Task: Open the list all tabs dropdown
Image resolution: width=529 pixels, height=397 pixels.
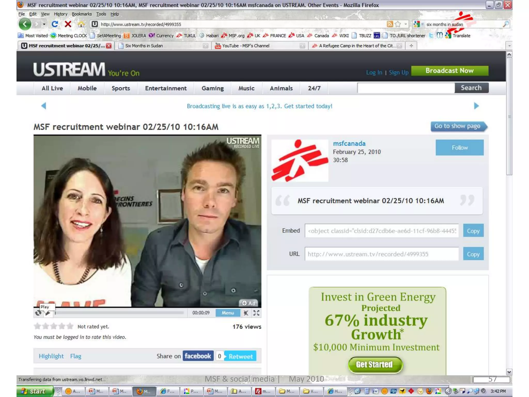Action: point(509,46)
